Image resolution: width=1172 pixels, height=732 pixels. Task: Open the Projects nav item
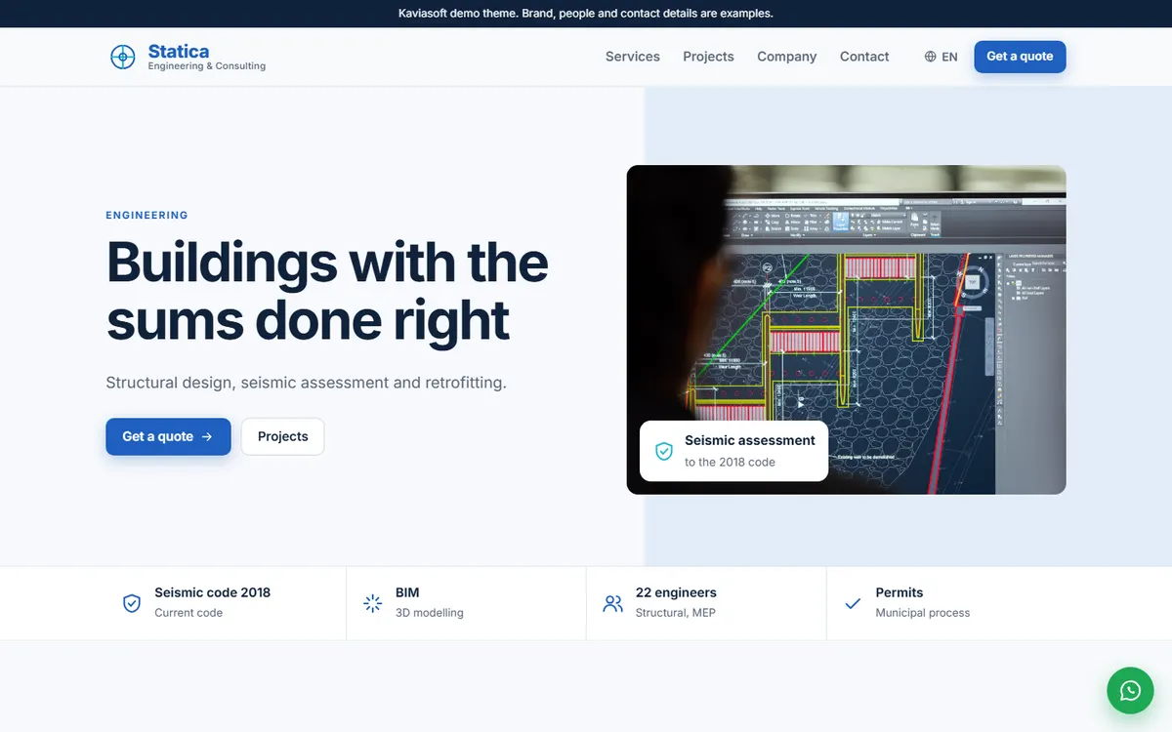coord(708,57)
